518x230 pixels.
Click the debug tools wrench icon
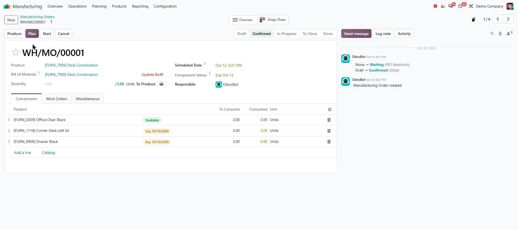471,6
